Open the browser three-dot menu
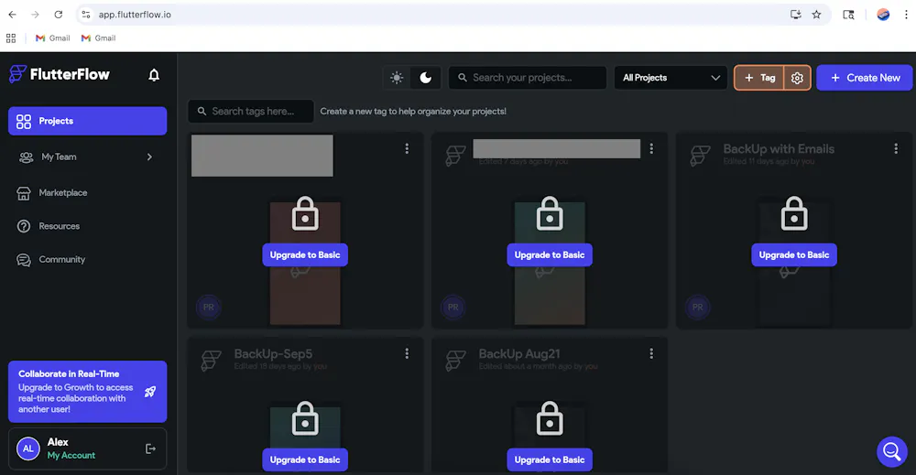Image resolution: width=916 pixels, height=475 pixels. coord(906,15)
